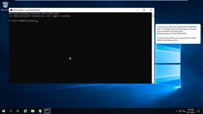The height and width of the screenshot is (114, 203).
Task: Launch Internet Explorer from taskbar
Action: click(25, 111)
